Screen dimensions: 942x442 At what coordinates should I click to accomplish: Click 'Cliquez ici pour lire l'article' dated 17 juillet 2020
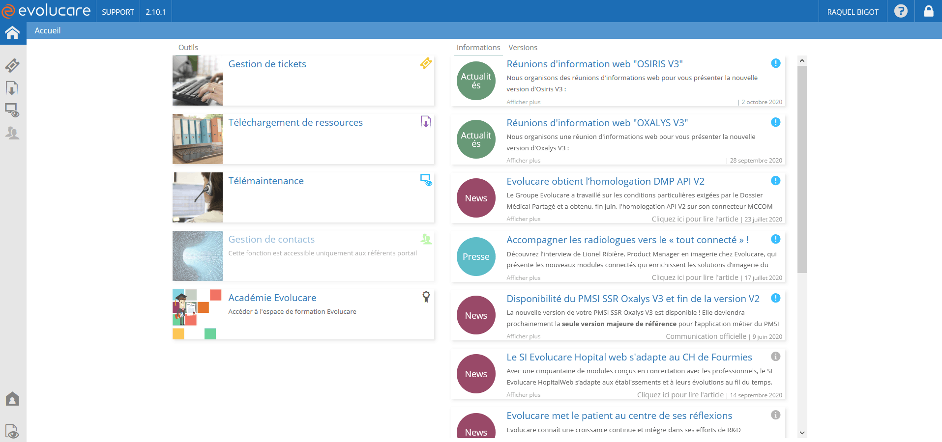pos(695,277)
